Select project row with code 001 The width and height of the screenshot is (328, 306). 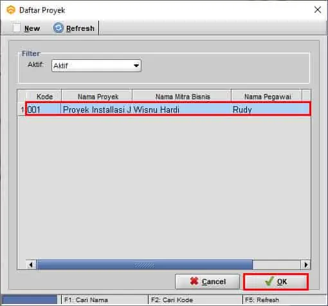pyautogui.click(x=168, y=110)
